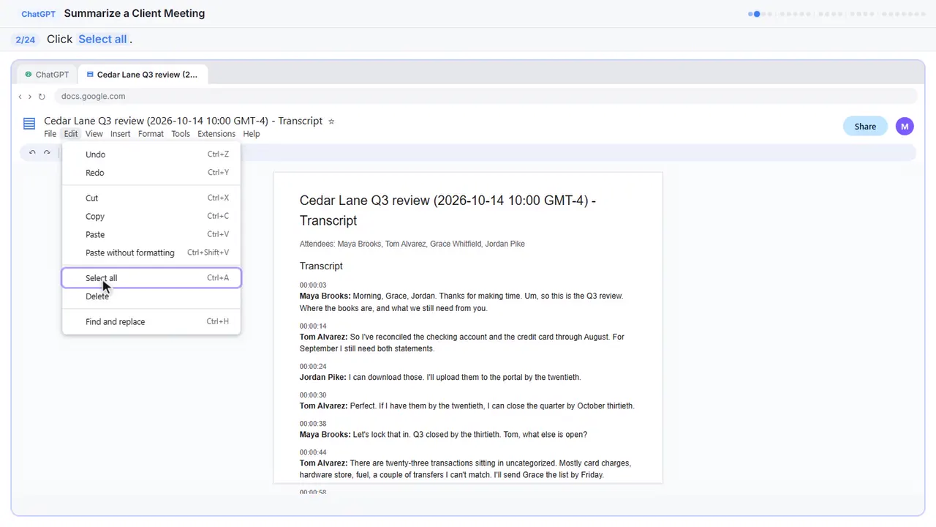Reload the page with the refresh icon
The width and height of the screenshot is (936, 527).
[x=42, y=97]
